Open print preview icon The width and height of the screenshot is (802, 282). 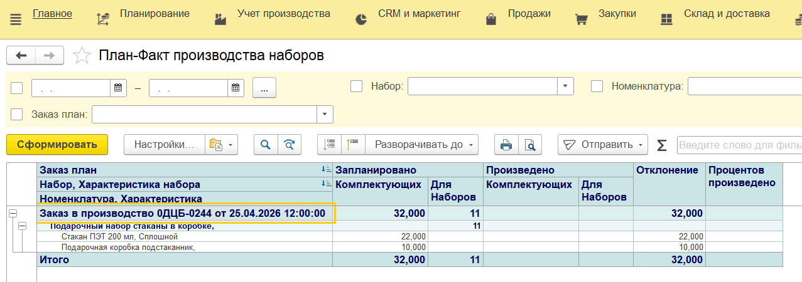530,145
